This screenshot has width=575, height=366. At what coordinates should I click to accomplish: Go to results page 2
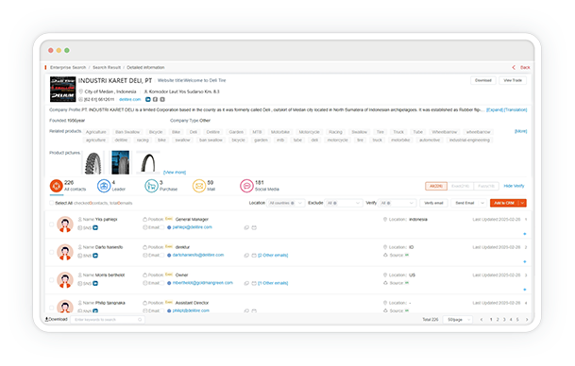tap(498, 320)
